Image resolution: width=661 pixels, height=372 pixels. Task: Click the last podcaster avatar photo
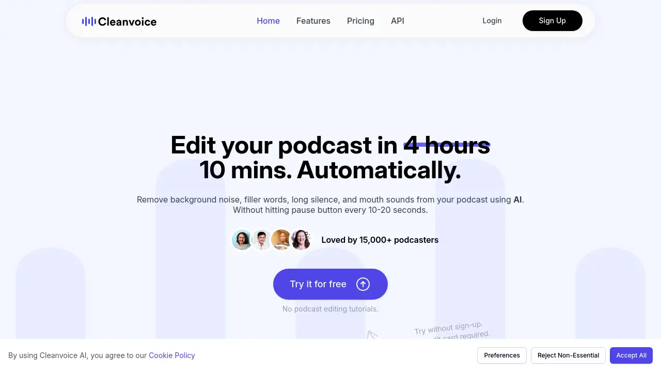pos(301,240)
